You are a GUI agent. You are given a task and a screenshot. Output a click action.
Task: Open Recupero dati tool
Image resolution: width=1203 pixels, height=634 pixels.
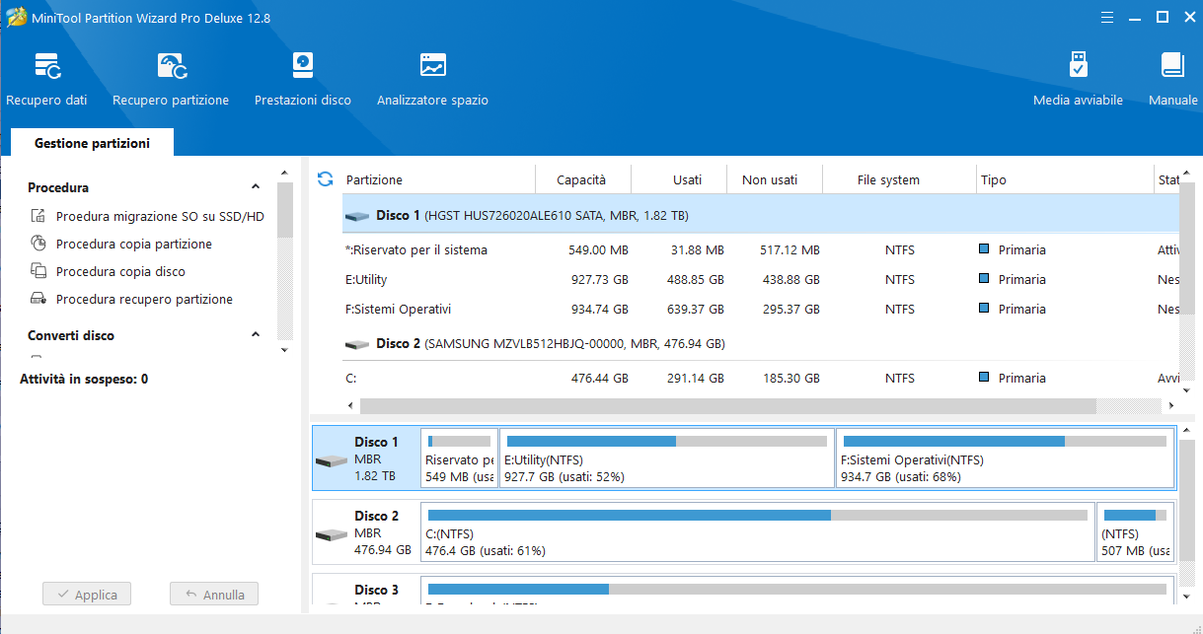tap(46, 80)
